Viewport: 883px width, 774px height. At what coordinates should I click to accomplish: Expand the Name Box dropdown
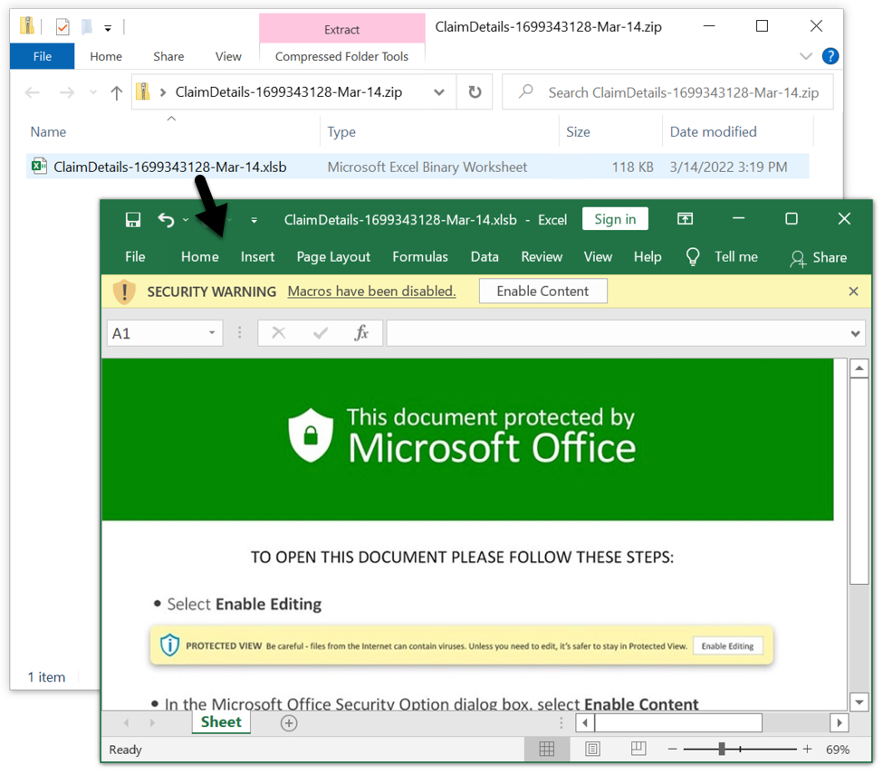click(212, 333)
